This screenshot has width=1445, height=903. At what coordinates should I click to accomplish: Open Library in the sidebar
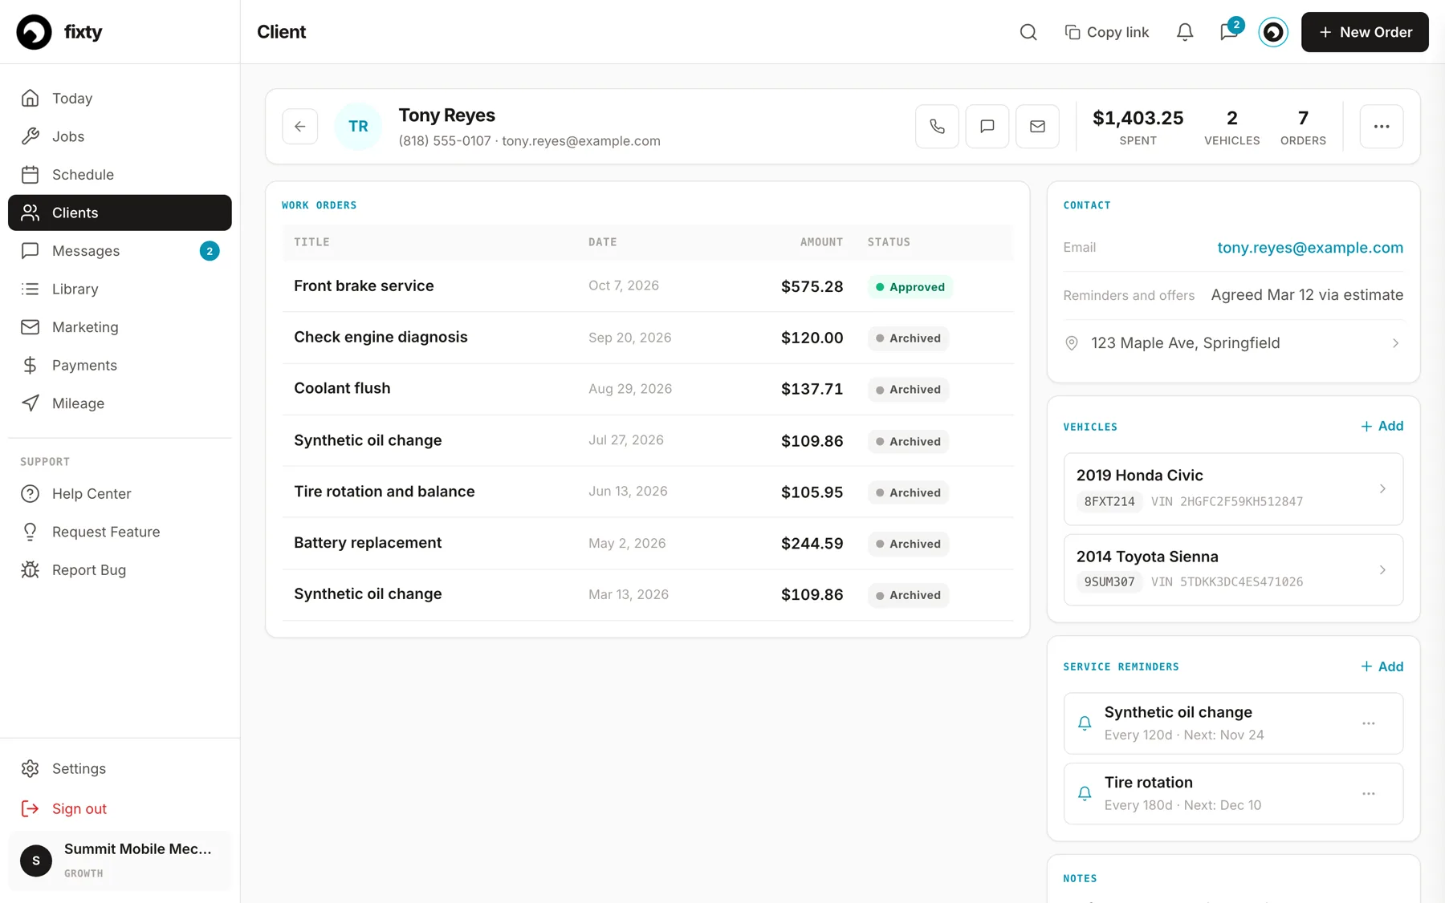(x=120, y=289)
